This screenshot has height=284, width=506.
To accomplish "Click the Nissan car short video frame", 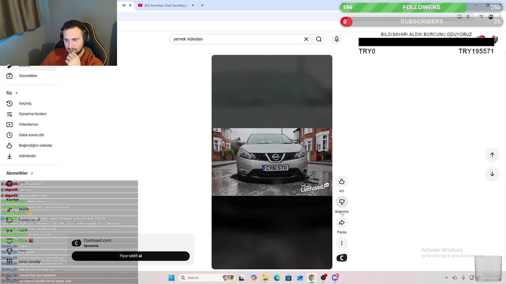I will pyautogui.click(x=272, y=162).
